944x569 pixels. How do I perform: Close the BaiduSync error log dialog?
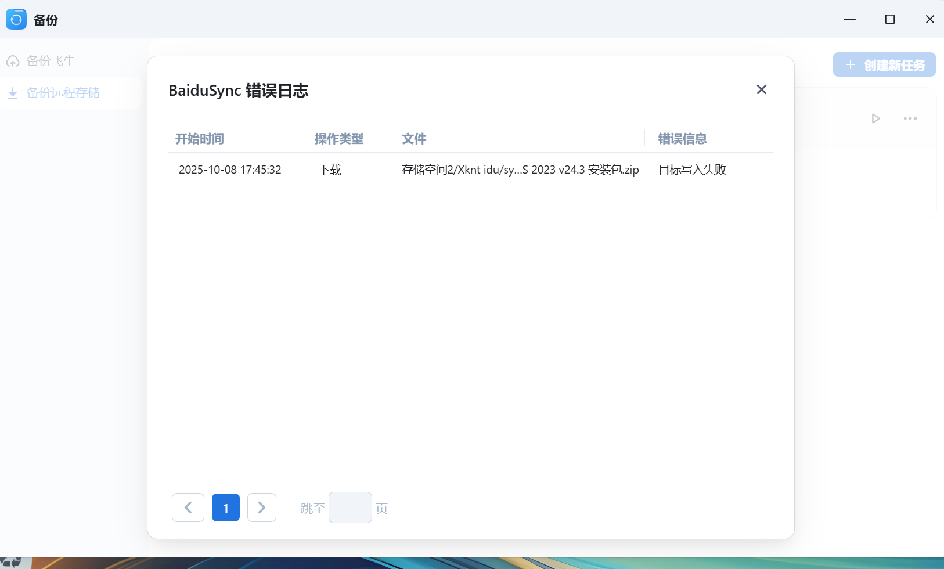(x=762, y=89)
